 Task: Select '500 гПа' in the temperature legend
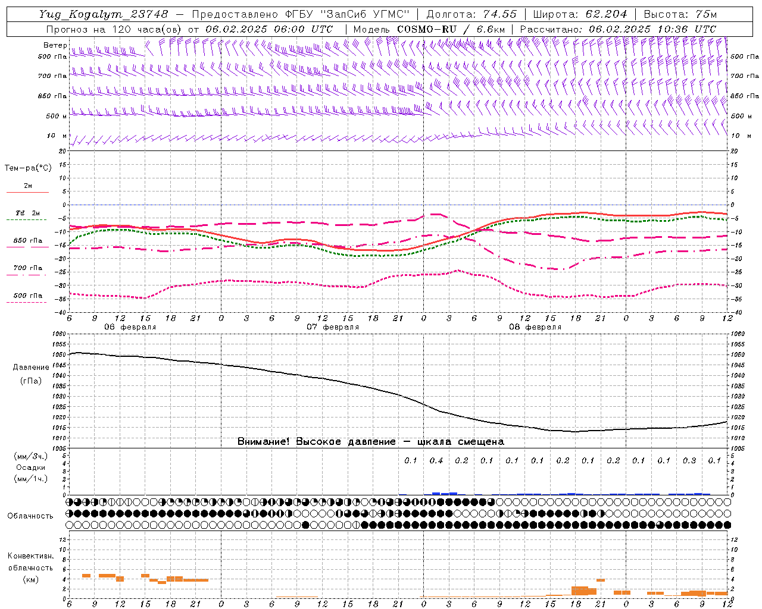click(28, 296)
